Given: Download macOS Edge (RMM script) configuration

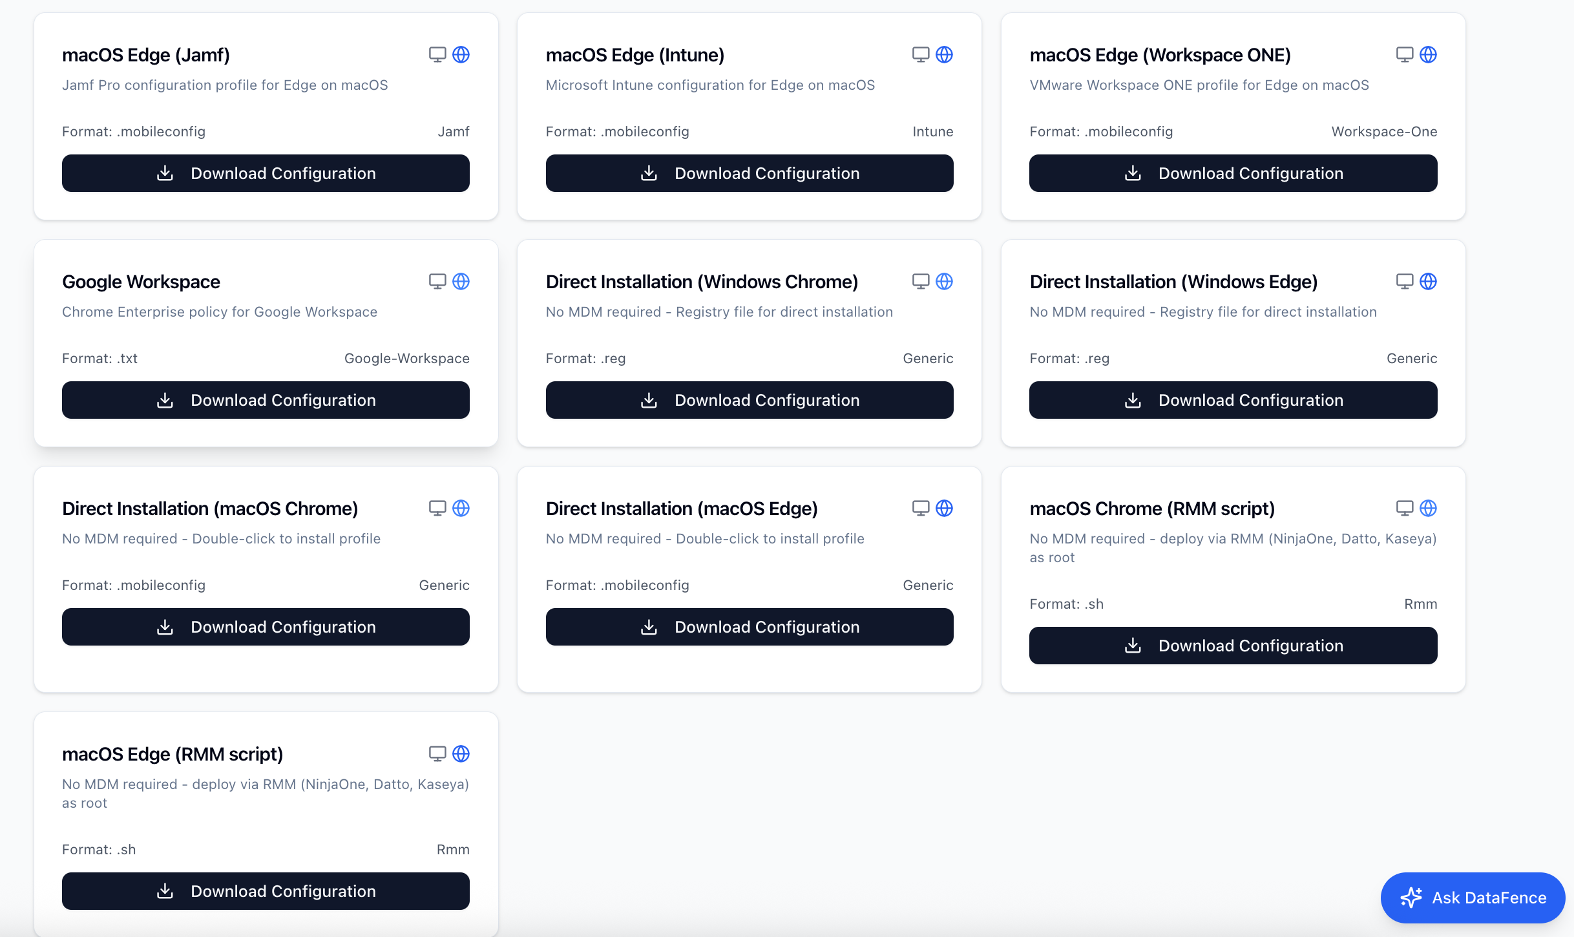Looking at the screenshot, I should click(266, 891).
